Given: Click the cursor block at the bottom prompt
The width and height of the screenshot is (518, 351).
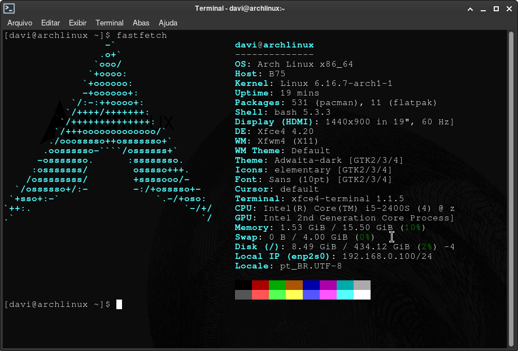Looking at the screenshot, I should (x=119, y=305).
